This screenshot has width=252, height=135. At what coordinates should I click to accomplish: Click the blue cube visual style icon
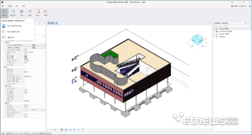(66, 130)
